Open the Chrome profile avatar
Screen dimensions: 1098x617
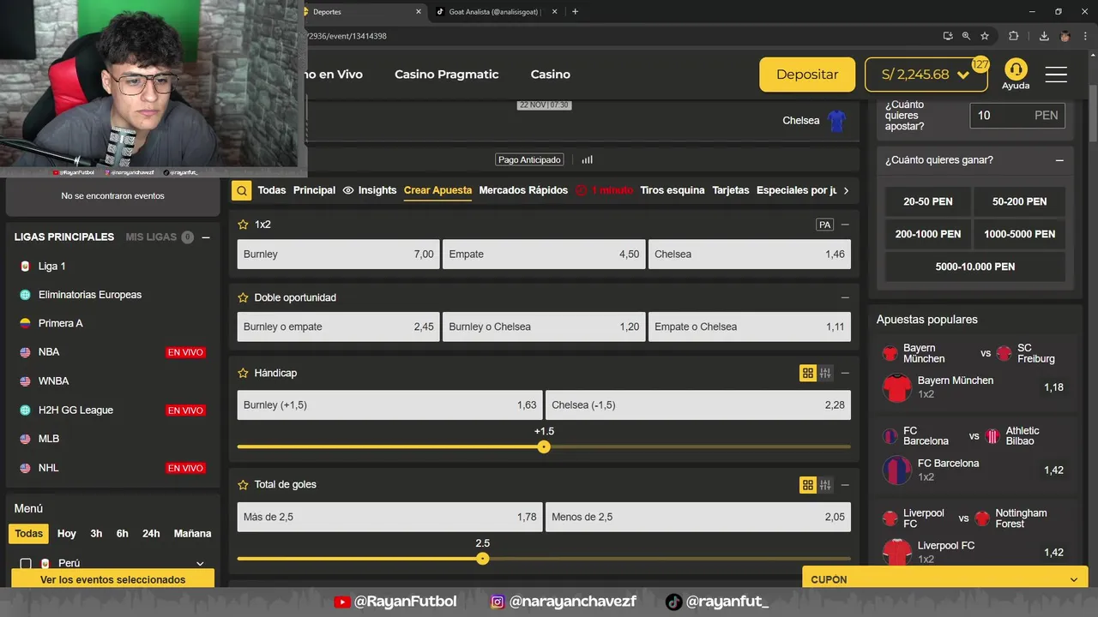click(x=1065, y=36)
